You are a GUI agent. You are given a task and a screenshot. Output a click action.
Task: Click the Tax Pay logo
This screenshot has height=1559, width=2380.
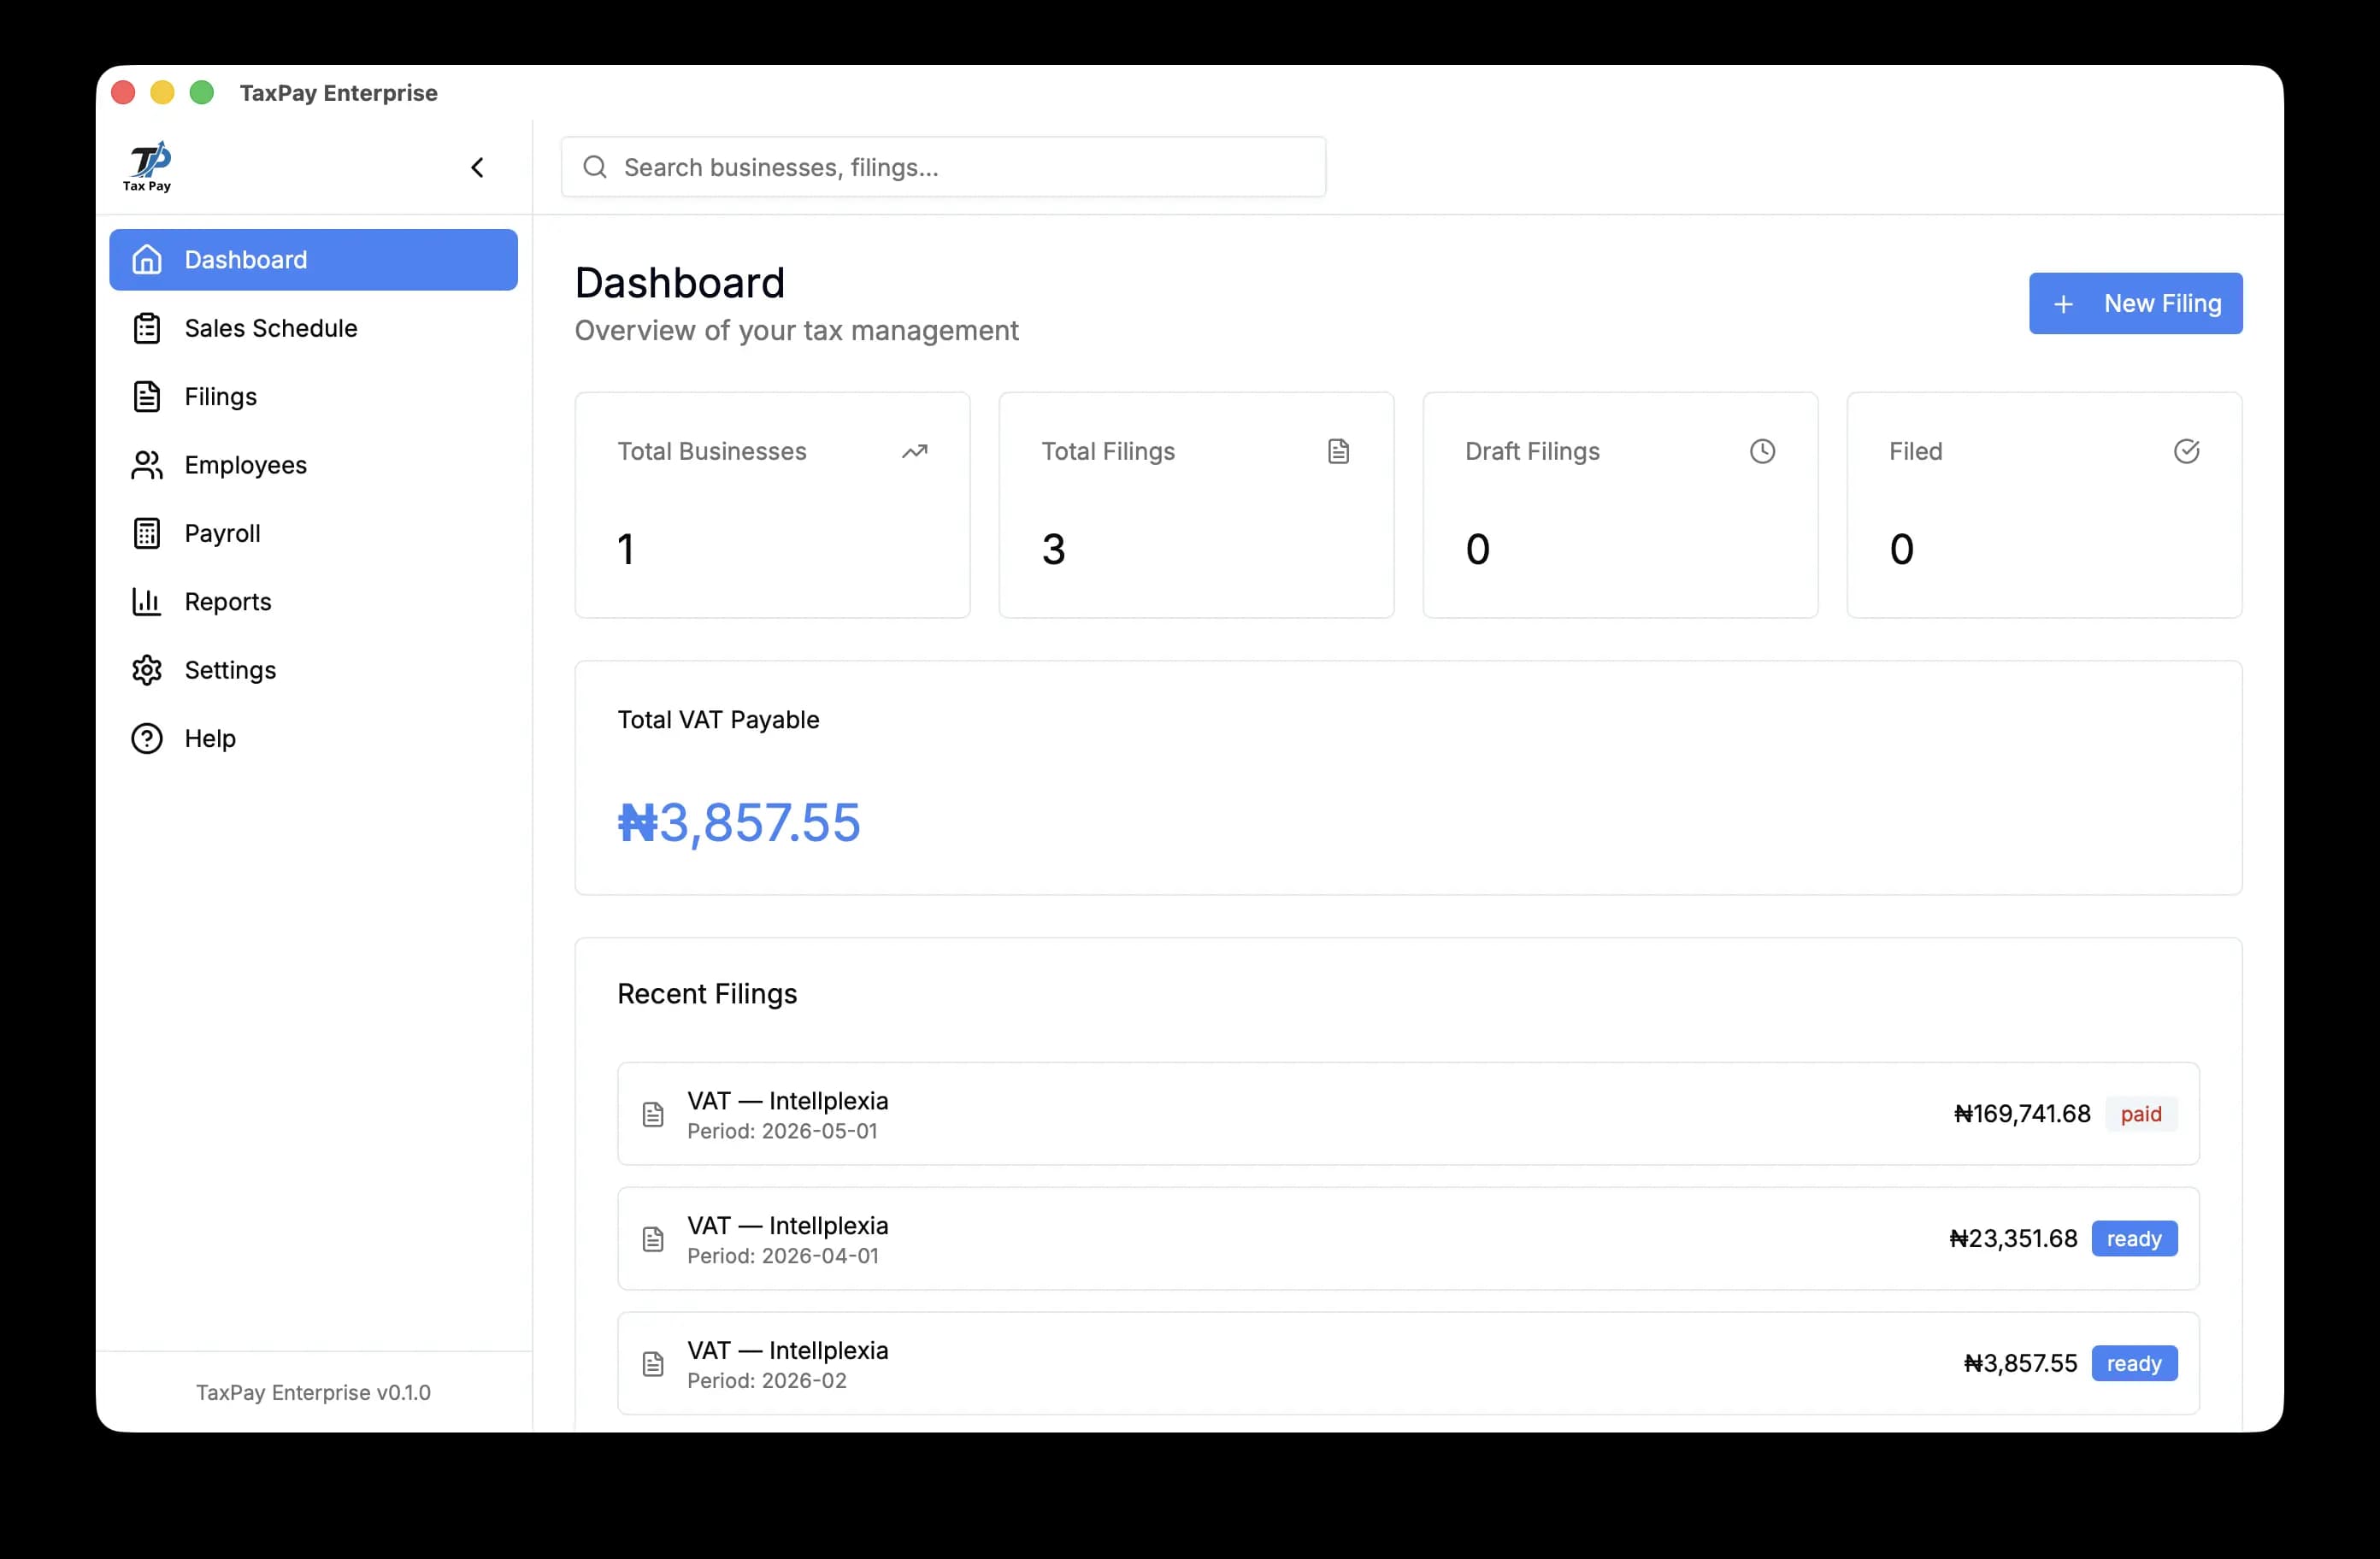tap(148, 166)
